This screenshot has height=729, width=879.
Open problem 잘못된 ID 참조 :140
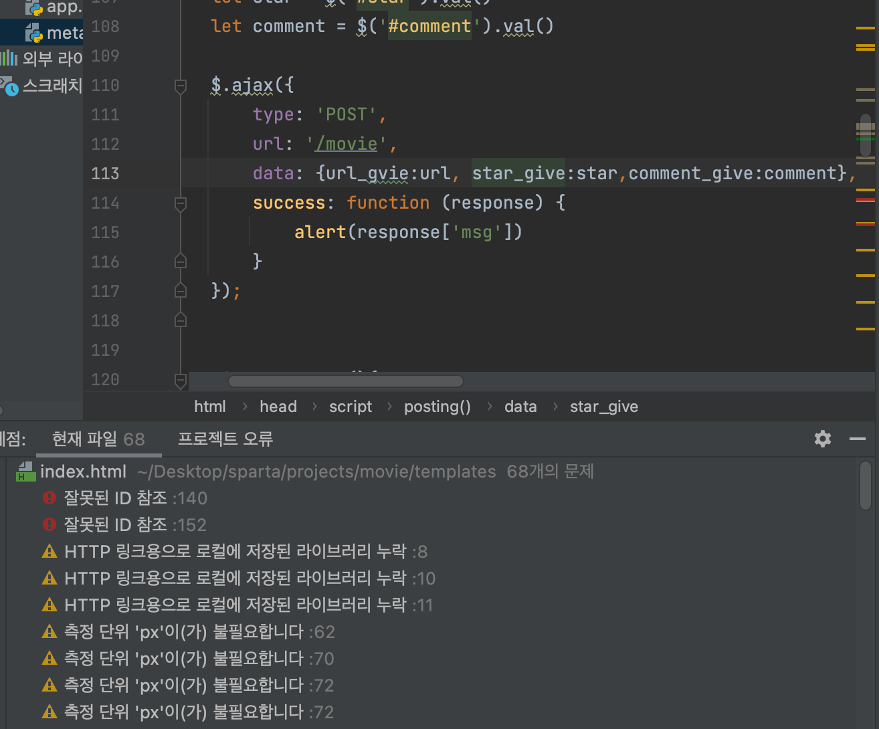point(431,498)
